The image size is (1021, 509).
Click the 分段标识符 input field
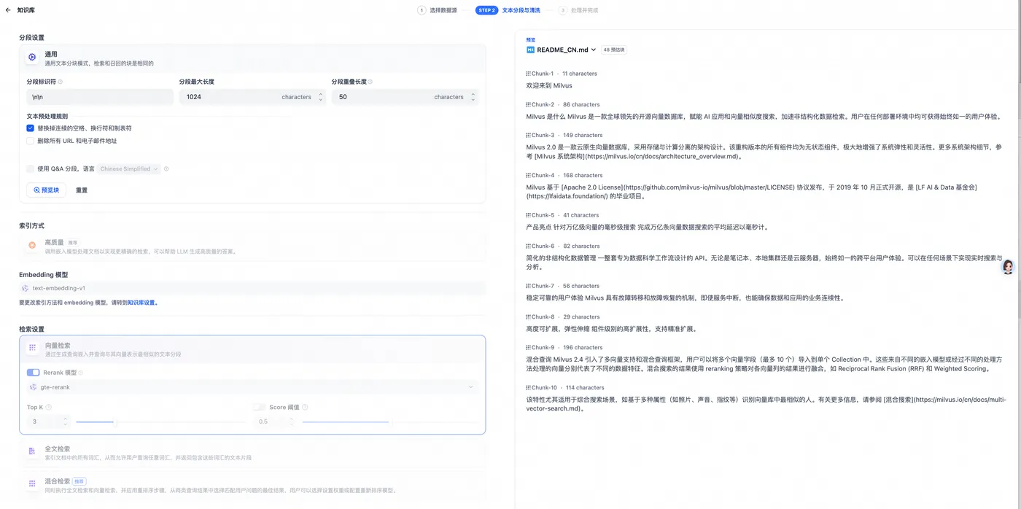pyautogui.click(x=100, y=96)
